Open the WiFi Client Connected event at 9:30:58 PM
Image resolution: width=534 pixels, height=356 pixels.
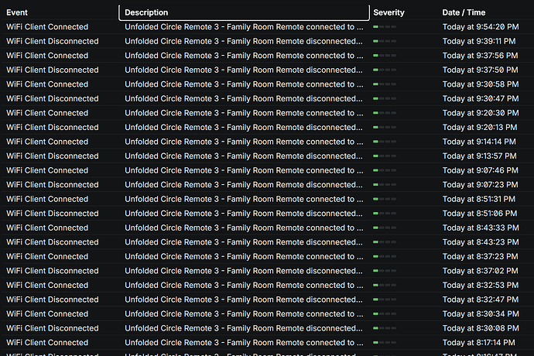[47, 84]
